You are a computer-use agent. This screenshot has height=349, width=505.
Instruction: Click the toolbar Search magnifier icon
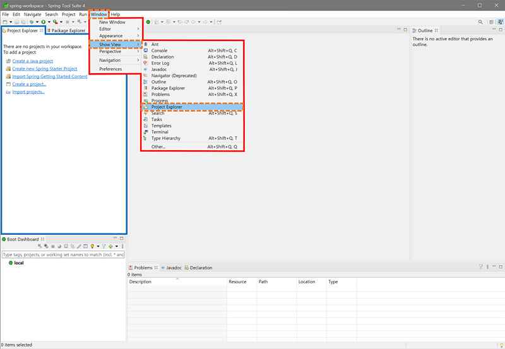(480, 22)
